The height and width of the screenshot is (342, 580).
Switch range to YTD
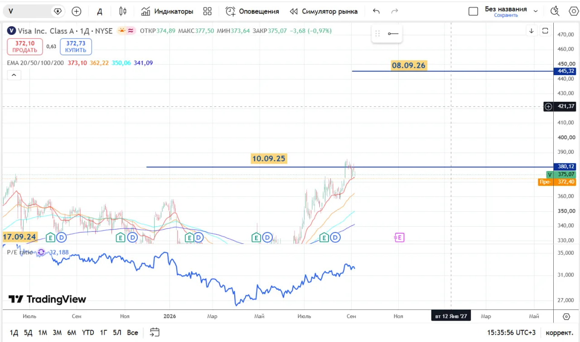pyautogui.click(x=88, y=332)
